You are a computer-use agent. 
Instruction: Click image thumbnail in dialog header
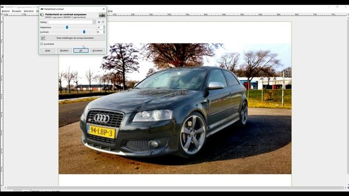(102, 15)
